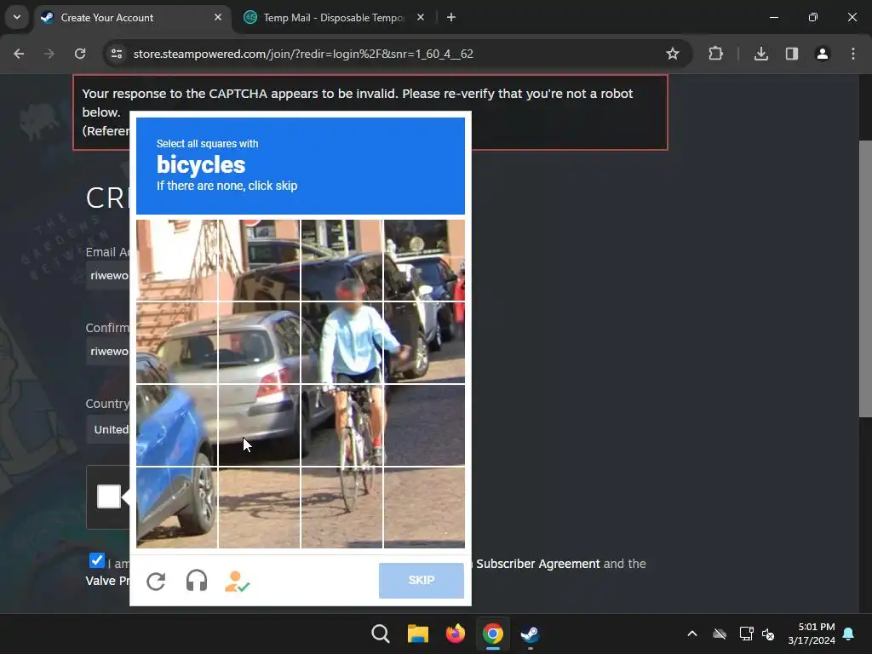Open the Country dropdown showing United
Image resolution: width=872 pixels, height=654 pixels.
108,429
